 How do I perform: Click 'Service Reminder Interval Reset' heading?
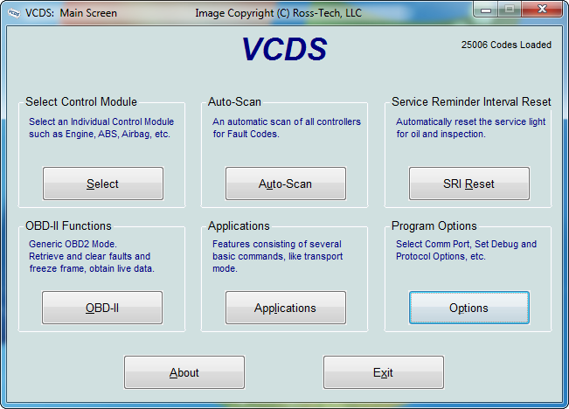(471, 102)
